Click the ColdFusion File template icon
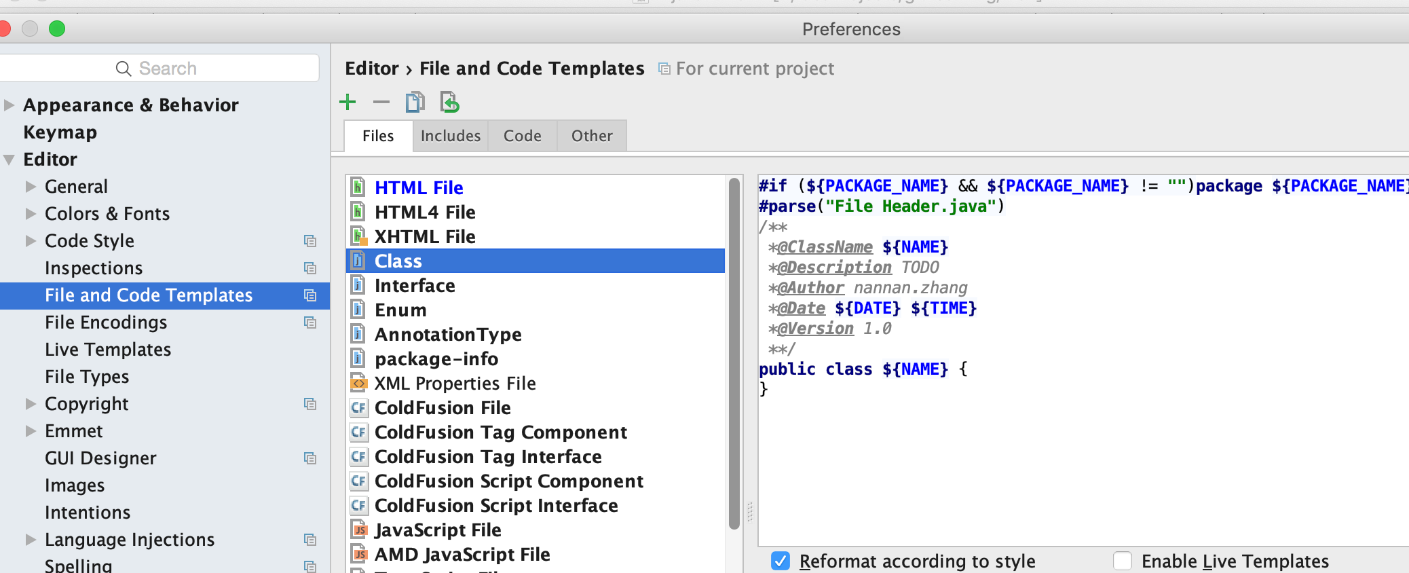Viewport: 1409px width, 573px height. (x=358, y=408)
